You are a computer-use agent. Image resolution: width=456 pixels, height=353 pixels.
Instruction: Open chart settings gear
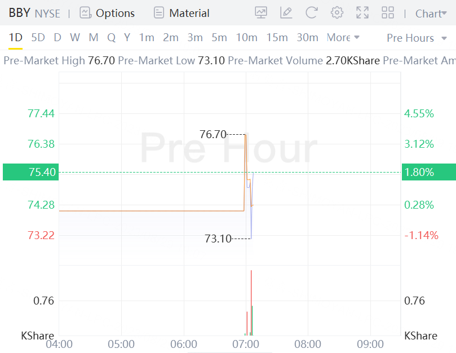click(337, 12)
